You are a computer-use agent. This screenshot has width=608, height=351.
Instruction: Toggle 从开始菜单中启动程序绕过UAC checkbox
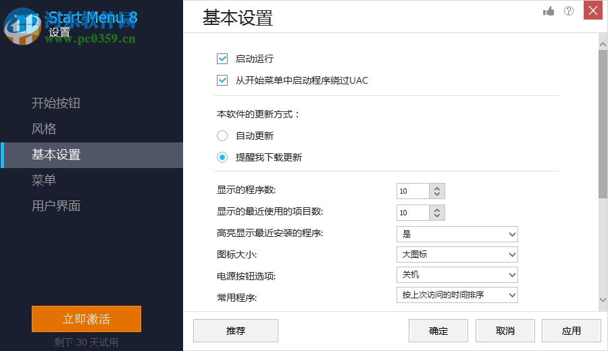222,80
